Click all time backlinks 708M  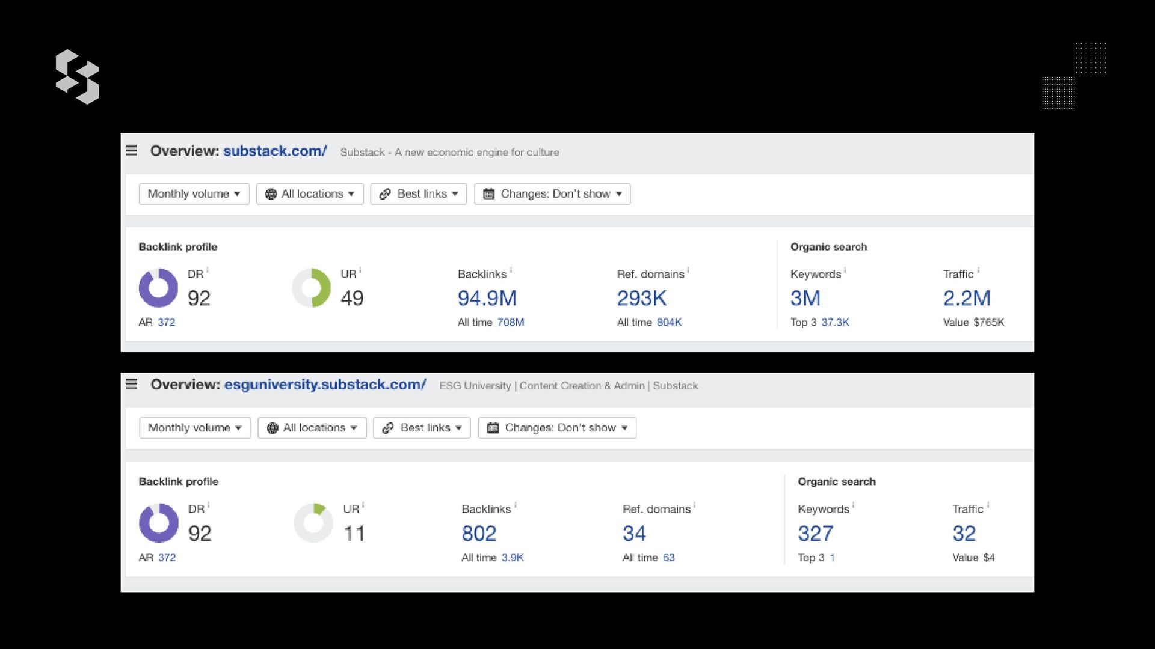coord(511,322)
